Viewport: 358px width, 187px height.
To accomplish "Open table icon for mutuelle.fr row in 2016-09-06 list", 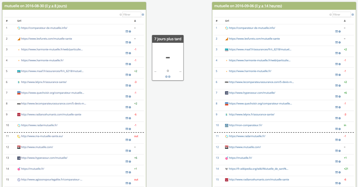I will 337,161.
